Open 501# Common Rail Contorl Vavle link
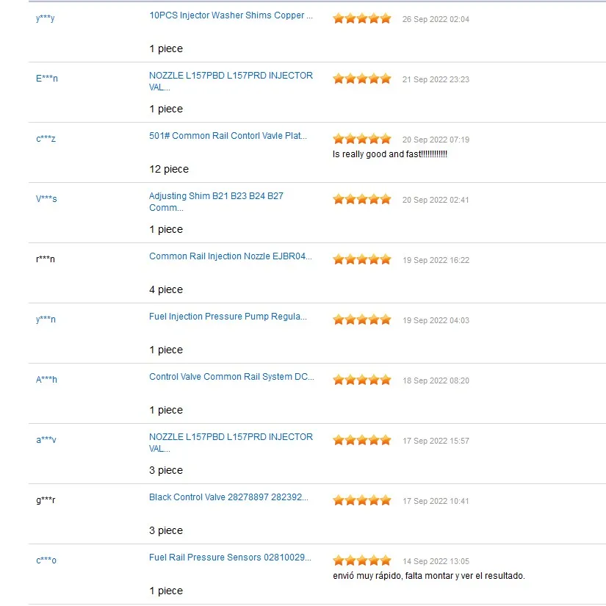This screenshot has width=606, height=606. pos(228,136)
